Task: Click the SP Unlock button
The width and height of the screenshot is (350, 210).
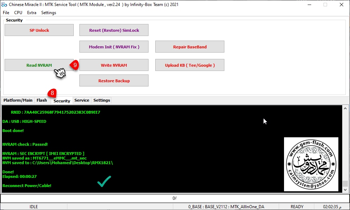Action: (x=39, y=30)
